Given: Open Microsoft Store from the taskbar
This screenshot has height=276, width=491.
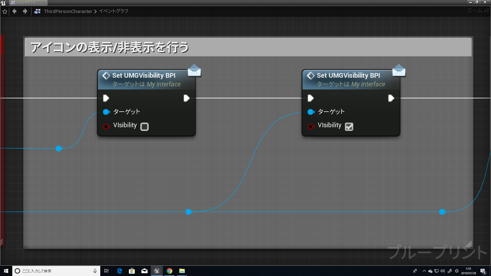Looking at the screenshot, I should tap(132, 271).
